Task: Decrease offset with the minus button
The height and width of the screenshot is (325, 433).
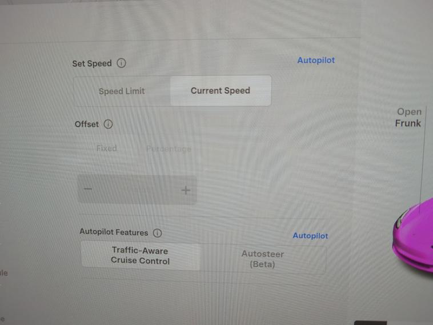Action: pos(88,189)
